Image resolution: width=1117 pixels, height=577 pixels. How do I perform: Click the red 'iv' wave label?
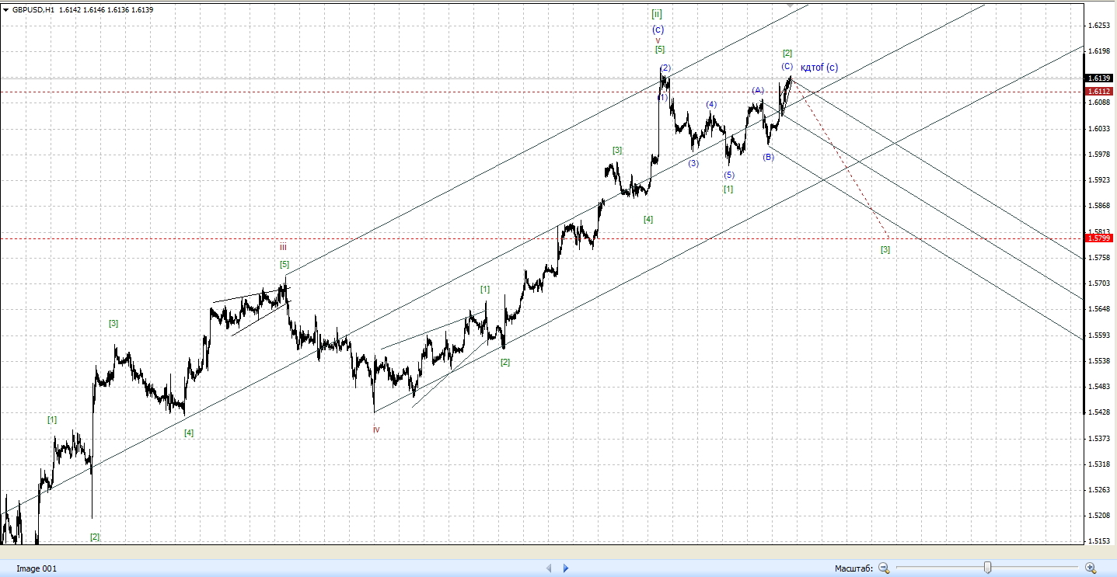[376, 429]
